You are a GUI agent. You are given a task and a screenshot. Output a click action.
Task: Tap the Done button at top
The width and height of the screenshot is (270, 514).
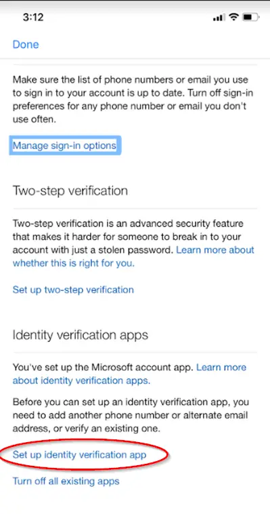pos(26,45)
